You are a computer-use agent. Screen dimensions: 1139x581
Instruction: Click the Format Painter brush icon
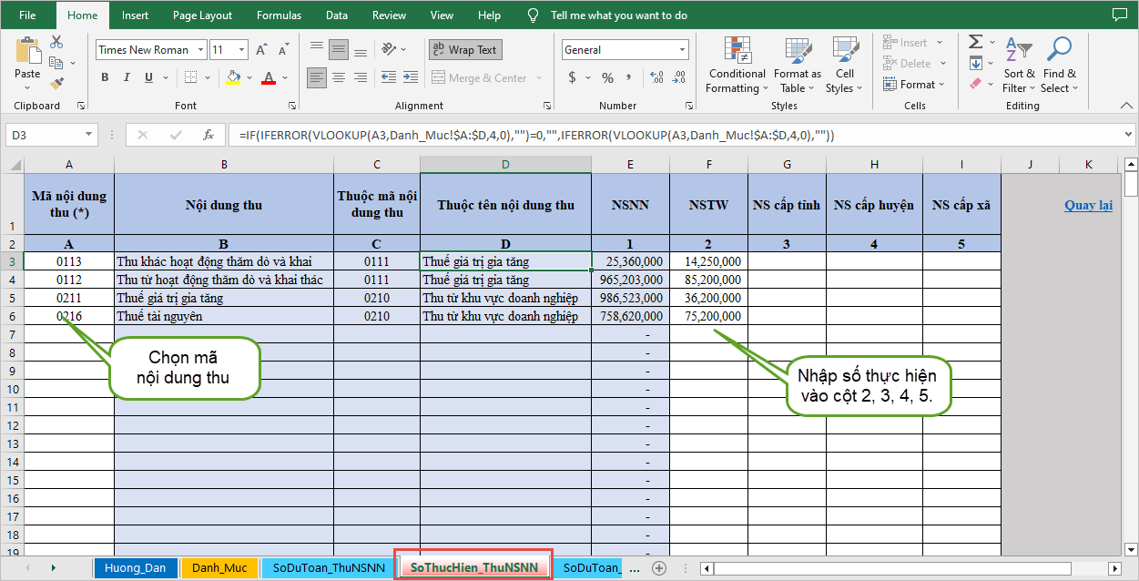coord(56,83)
